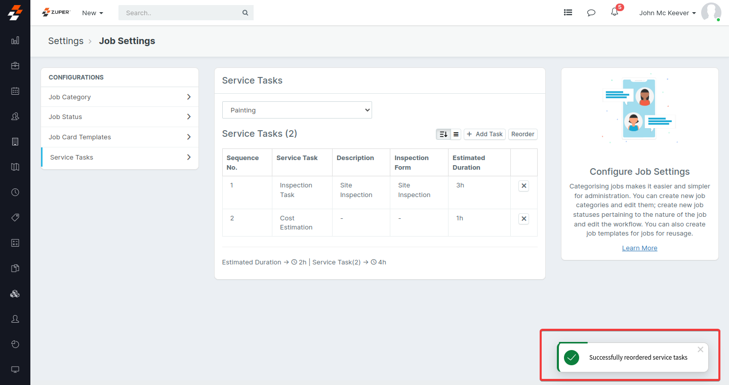Click the list view icon in top bar

coord(568,13)
